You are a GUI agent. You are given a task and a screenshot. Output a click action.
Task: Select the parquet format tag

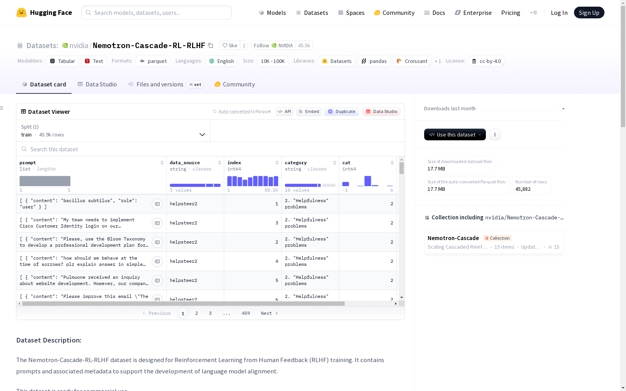pyautogui.click(x=153, y=61)
